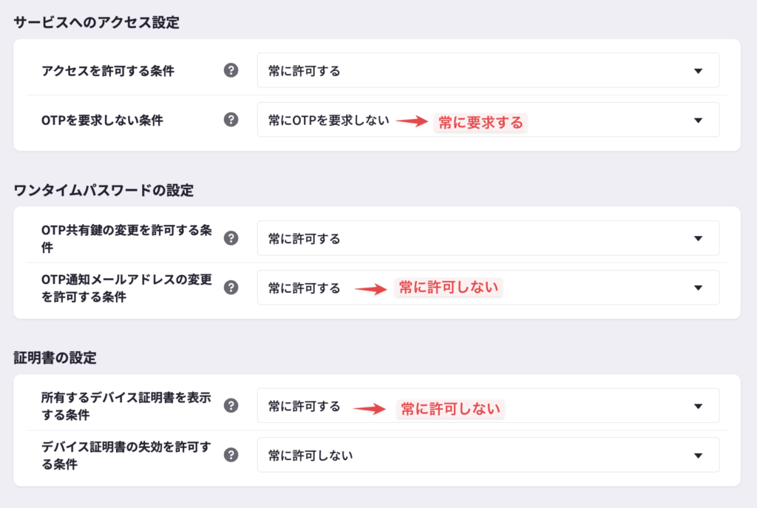Click help icon beside アクセスを許可する条件
Screen dimensions: 757x508
click(x=231, y=70)
